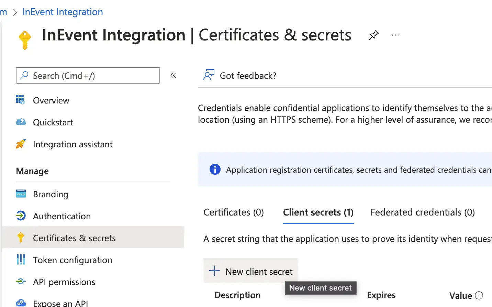Click the feedback person icon
Viewport: 492px width, 307px height.
point(209,75)
